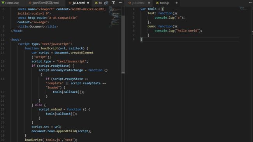This screenshot has height=142, width=253.
Task: Click the HTML icon on right js14.html tab
Action: click(x=130, y=3)
